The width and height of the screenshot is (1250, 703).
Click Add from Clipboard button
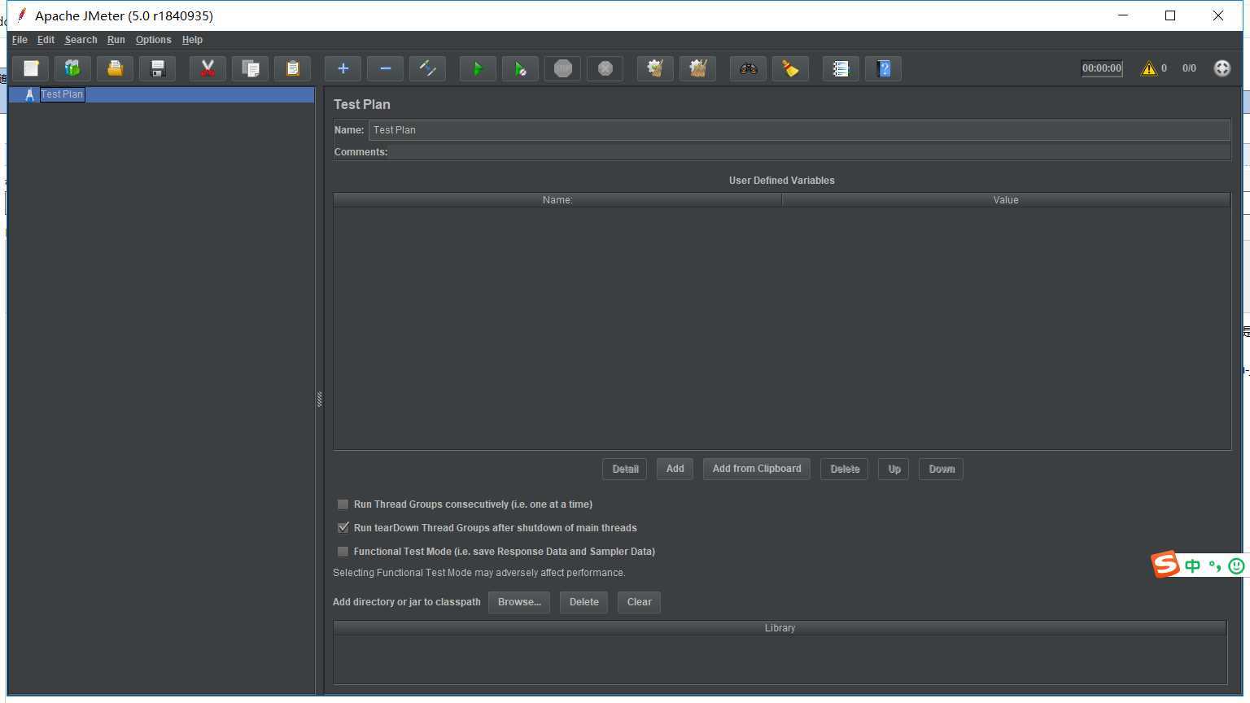pos(757,469)
